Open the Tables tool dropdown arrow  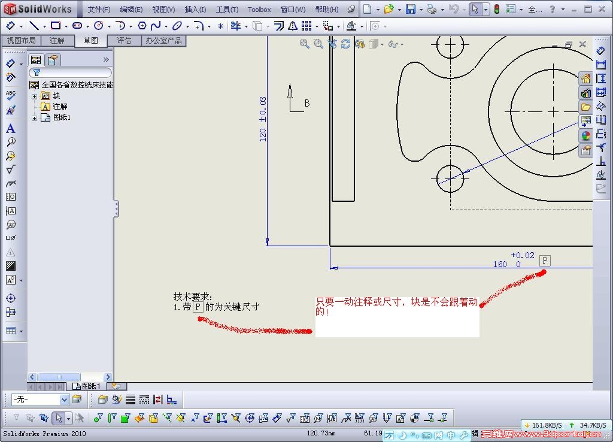coord(21,331)
